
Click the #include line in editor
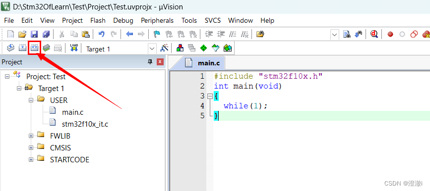point(268,76)
